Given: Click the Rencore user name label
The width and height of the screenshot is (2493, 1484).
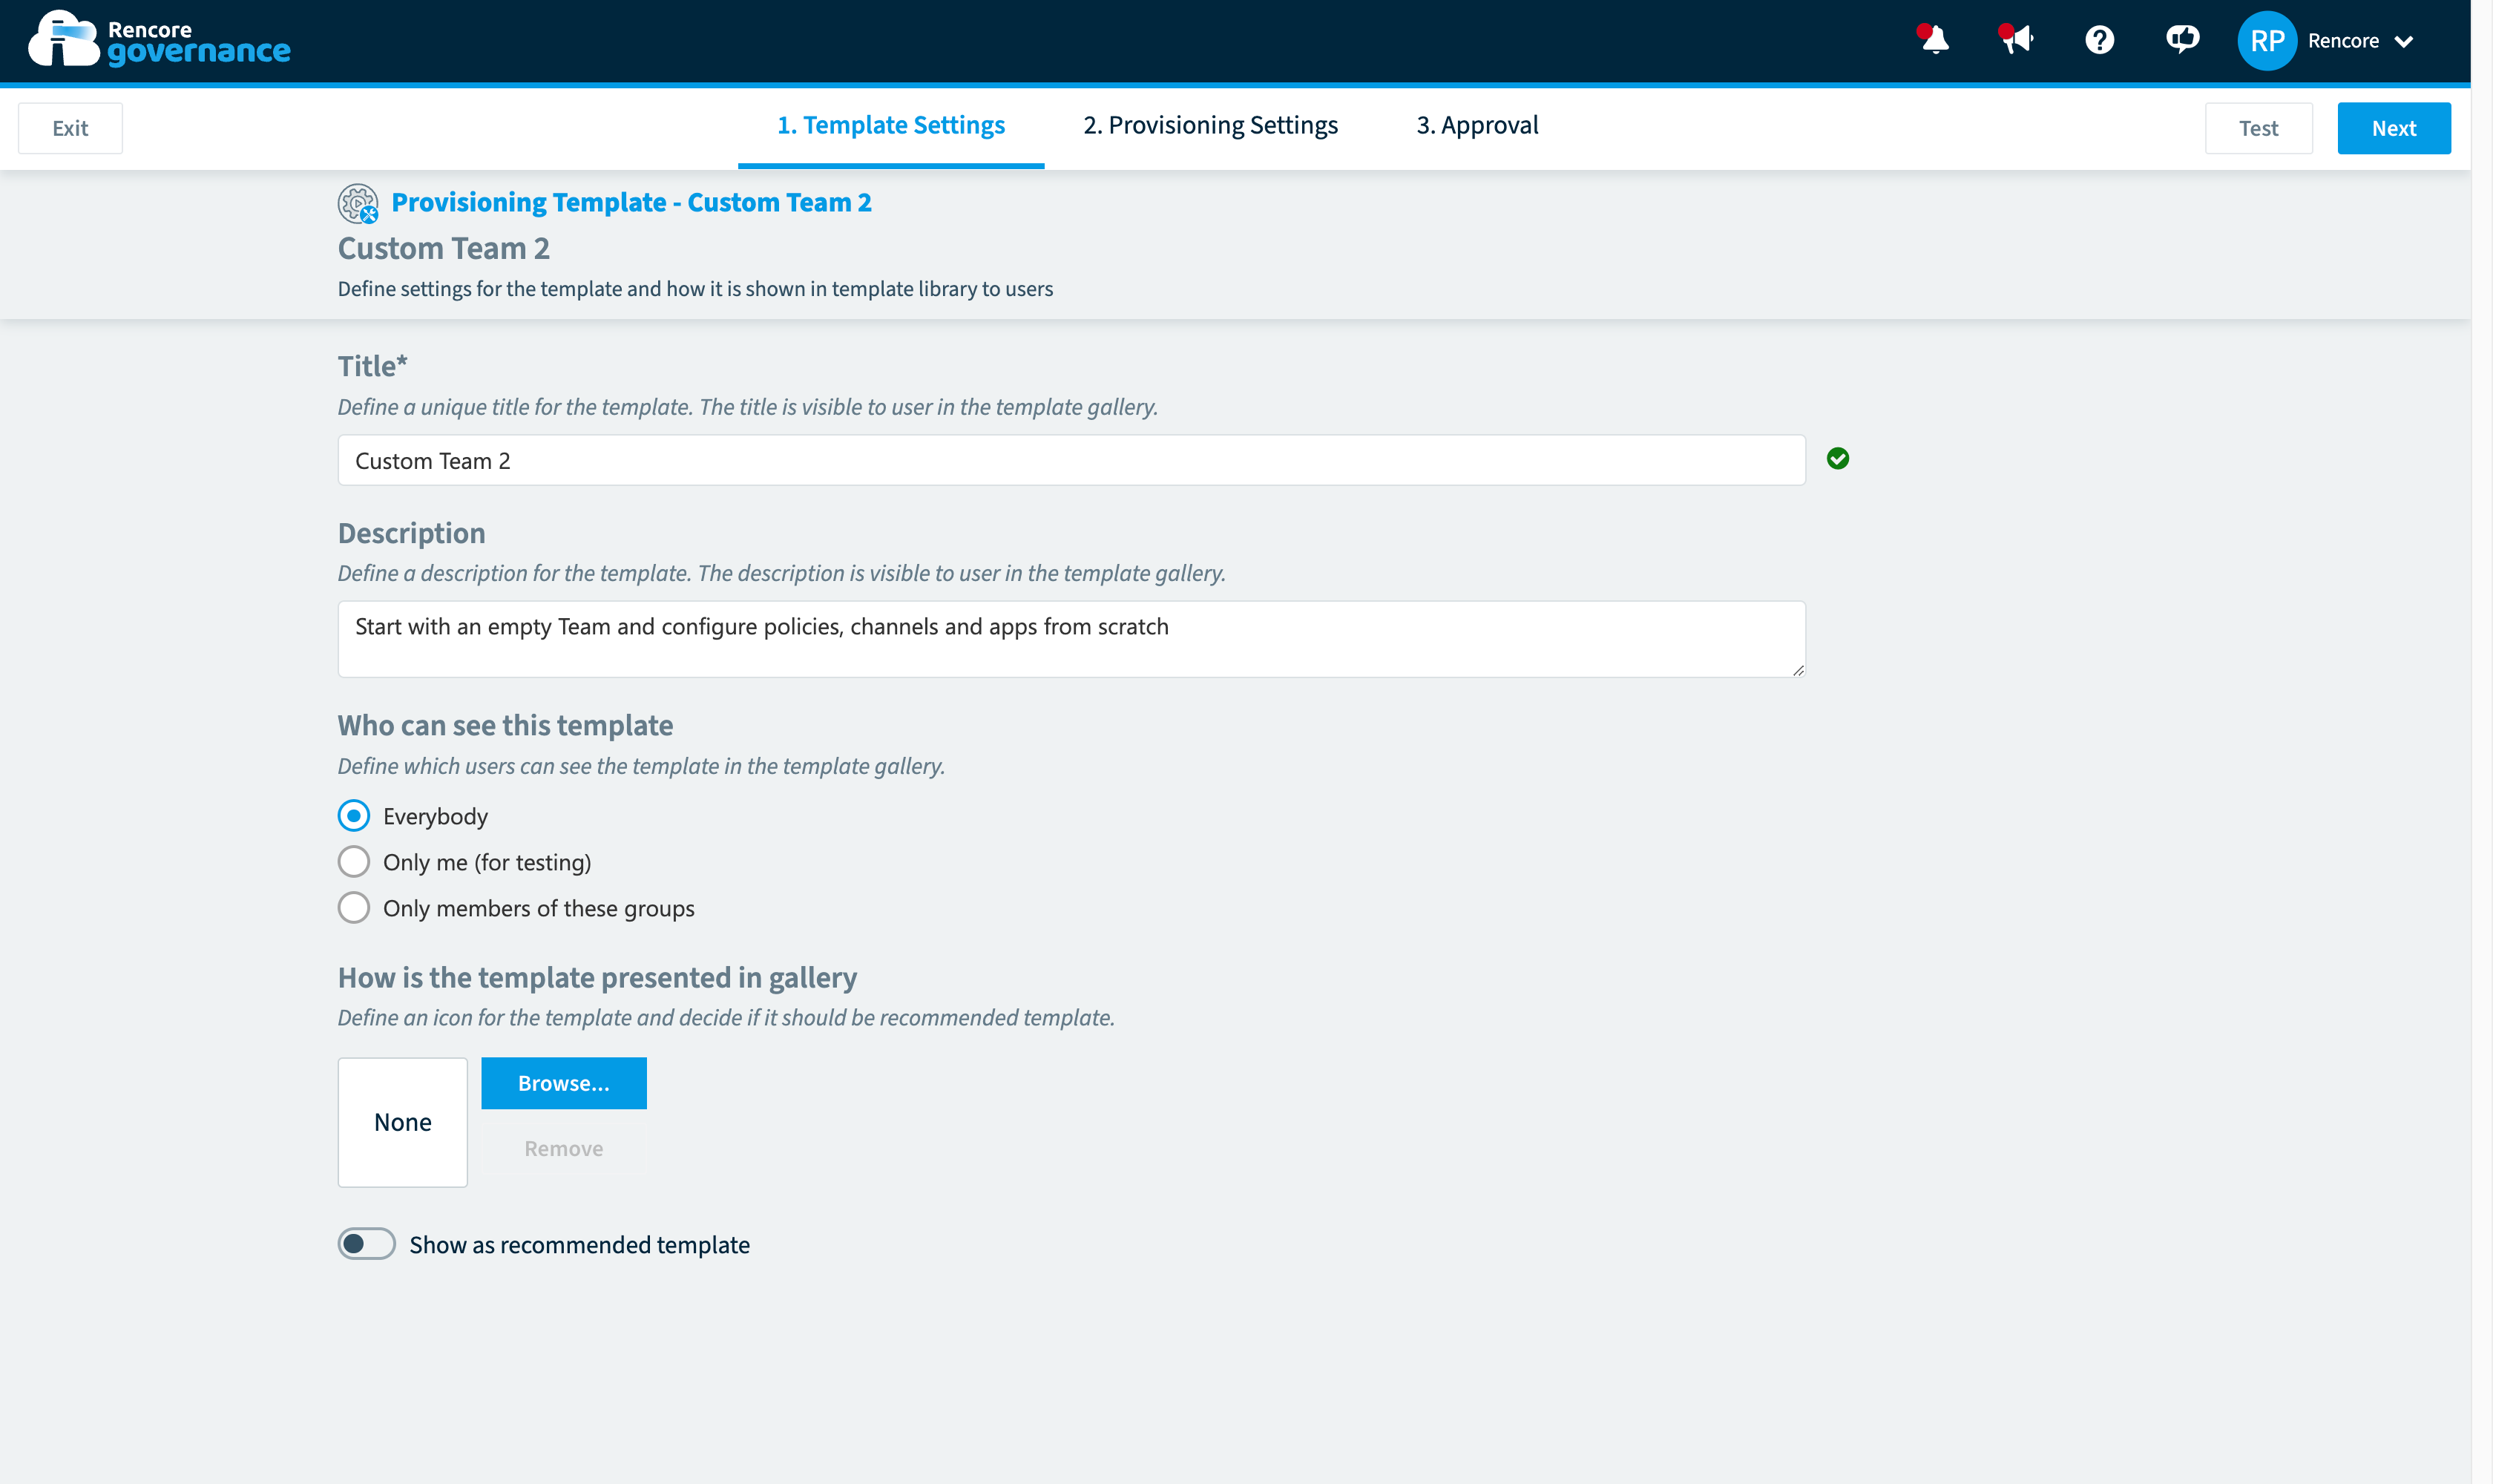Looking at the screenshot, I should coord(2343,41).
